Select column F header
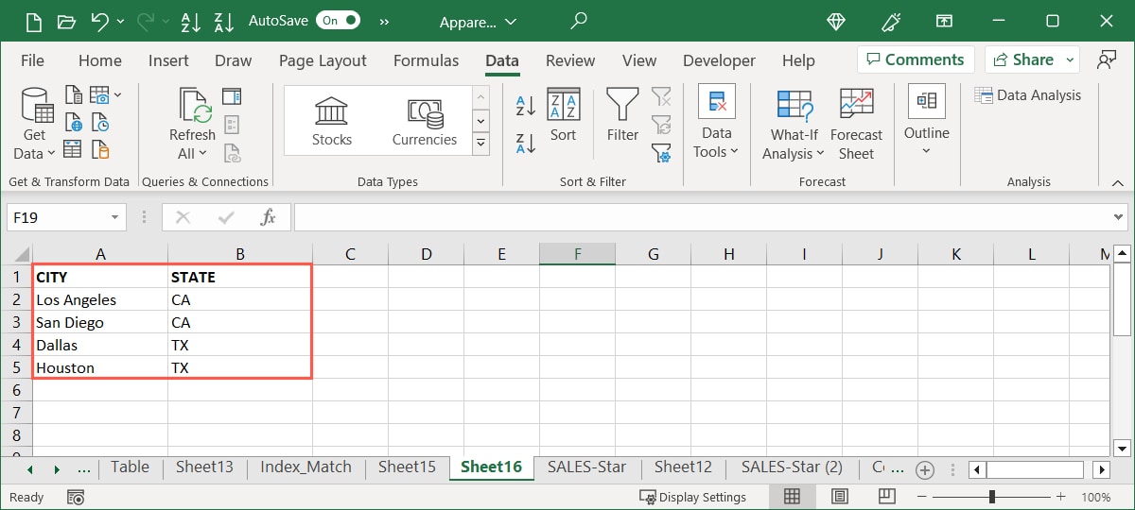The width and height of the screenshot is (1135, 510). point(577,253)
